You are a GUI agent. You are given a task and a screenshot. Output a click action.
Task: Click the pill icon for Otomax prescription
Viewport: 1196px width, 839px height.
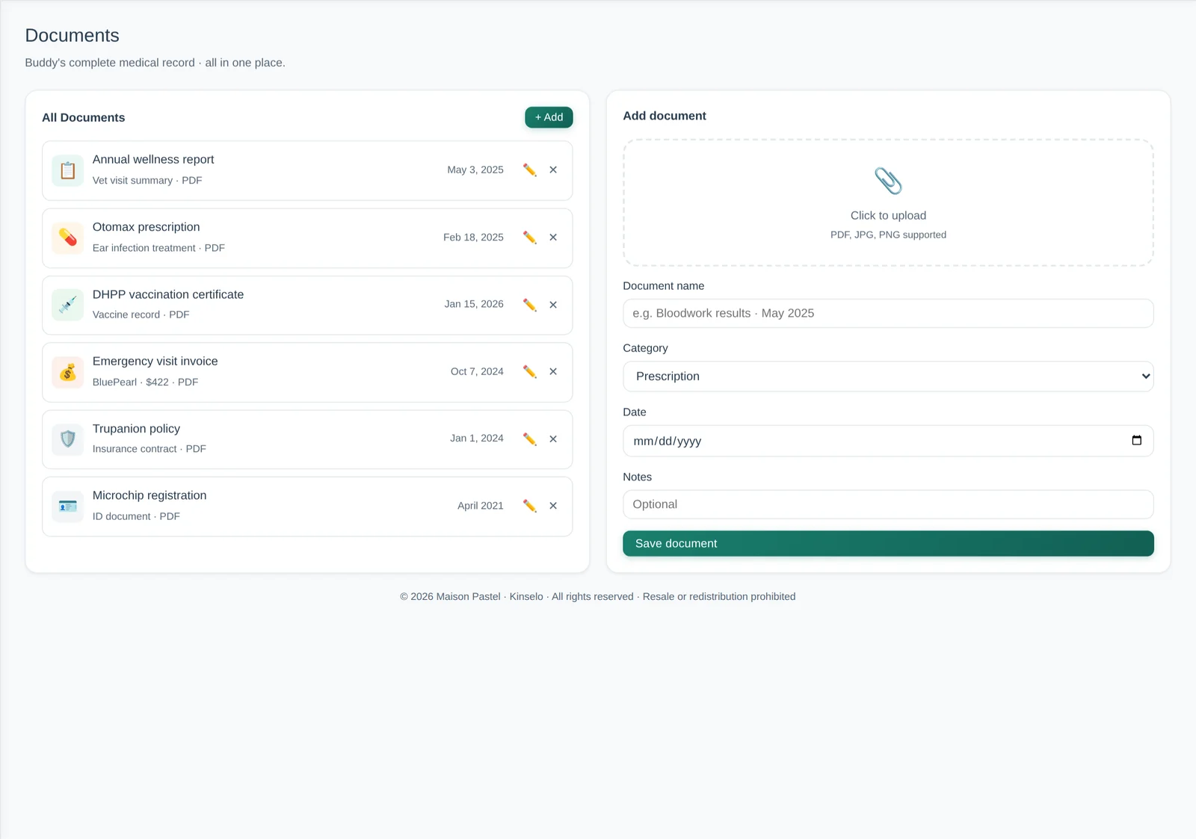point(68,238)
